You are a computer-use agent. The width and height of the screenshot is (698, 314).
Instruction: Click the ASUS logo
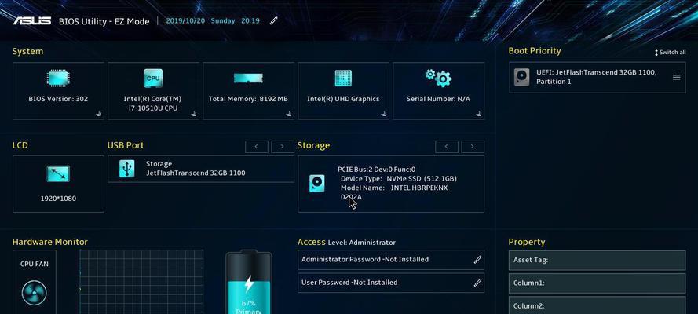[31, 21]
